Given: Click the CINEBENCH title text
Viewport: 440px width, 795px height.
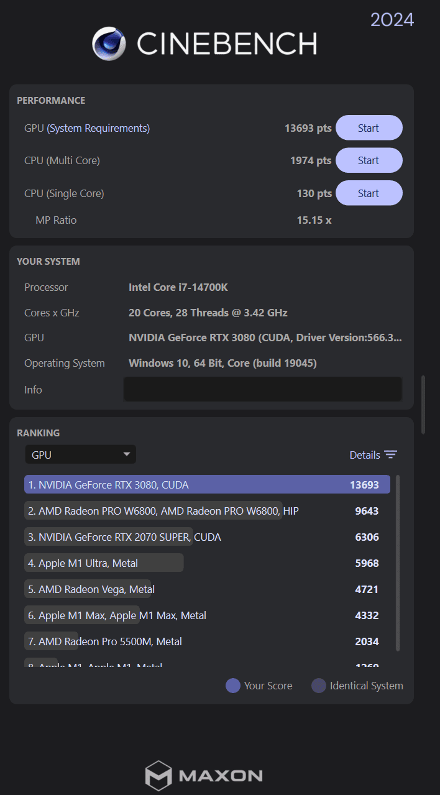Looking at the screenshot, I should click(227, 44).
